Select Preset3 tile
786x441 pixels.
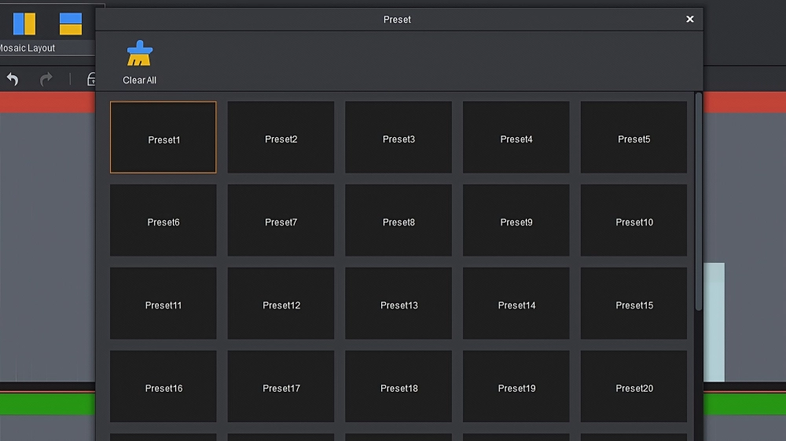coord(399,137)
